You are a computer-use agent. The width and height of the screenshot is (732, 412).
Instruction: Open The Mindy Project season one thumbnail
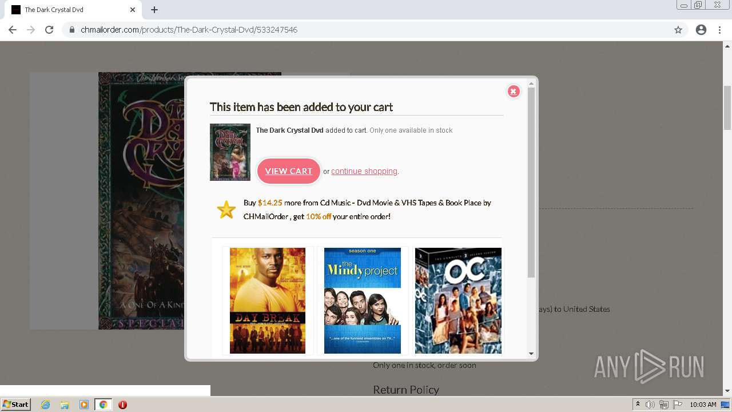[363, 300]
